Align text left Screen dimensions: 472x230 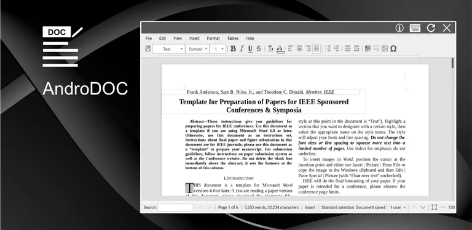point(291,48)
